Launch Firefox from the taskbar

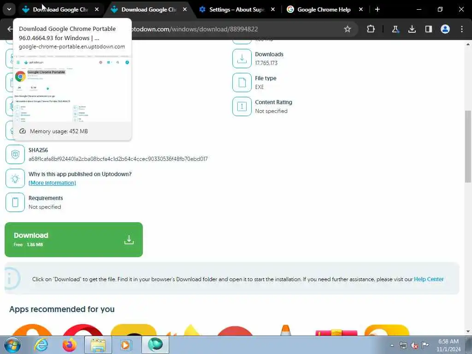tap(70, 345)
